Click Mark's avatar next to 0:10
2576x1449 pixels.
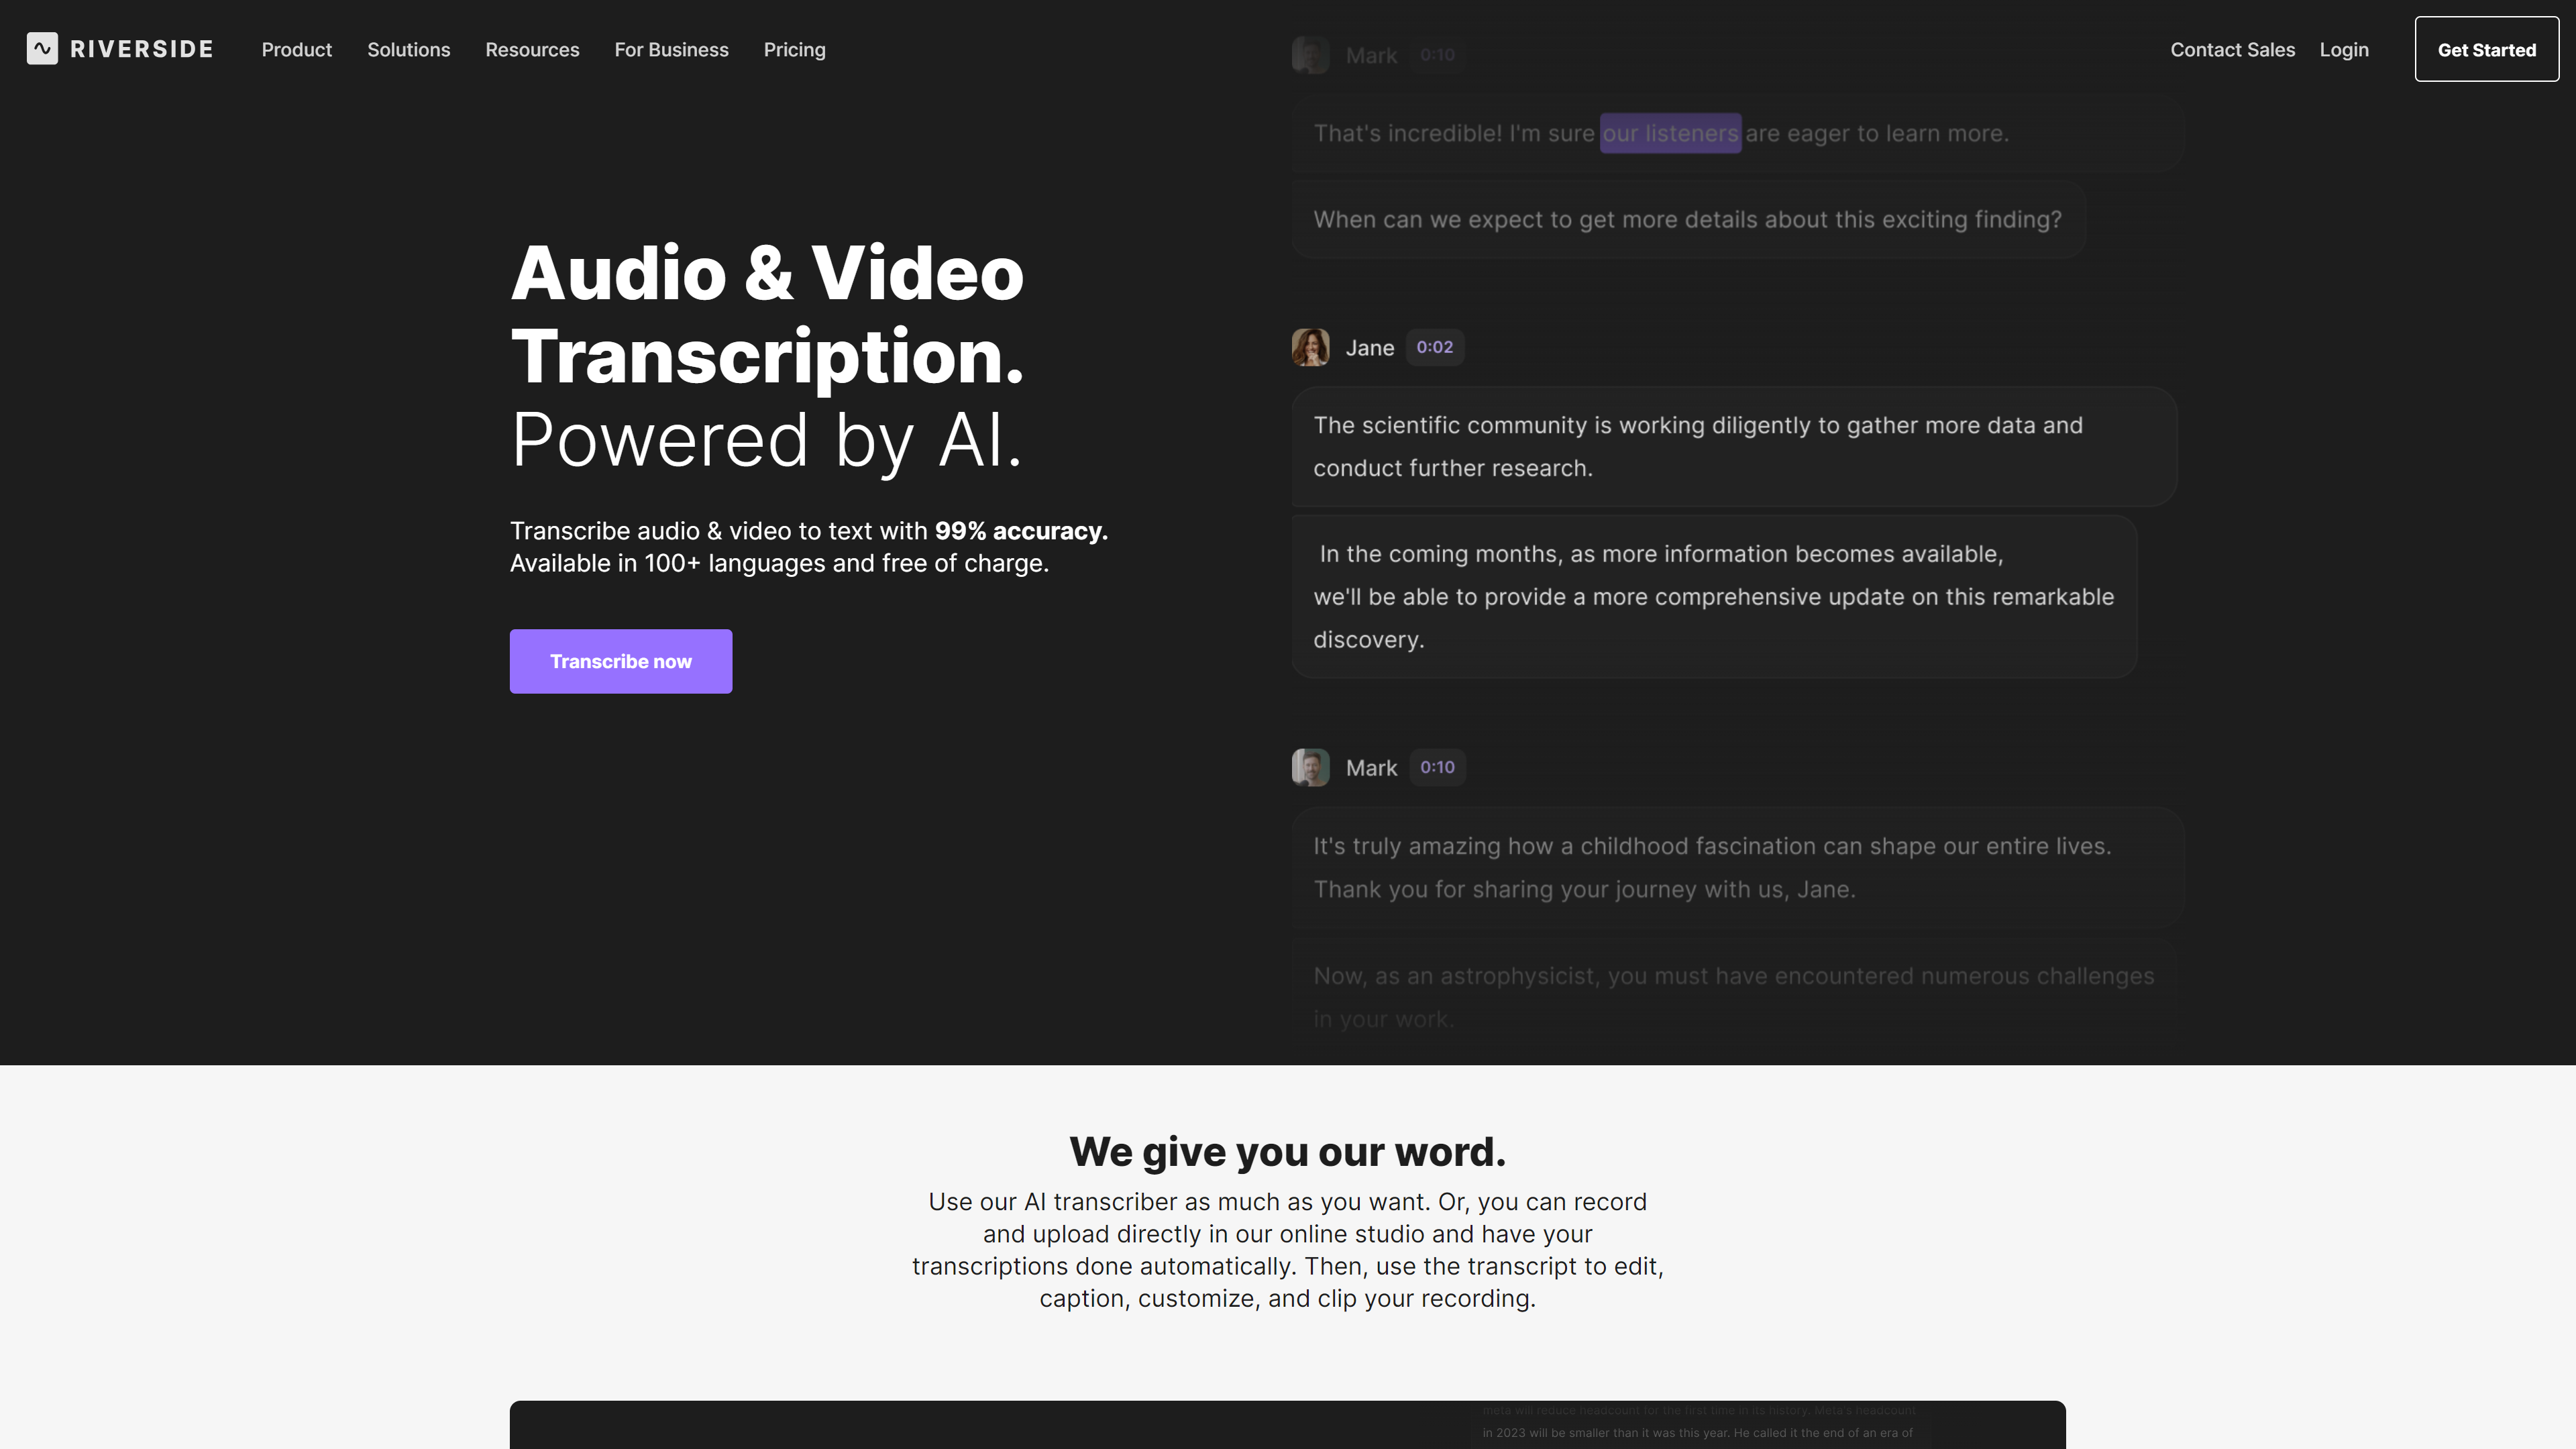click(1310, 767)
